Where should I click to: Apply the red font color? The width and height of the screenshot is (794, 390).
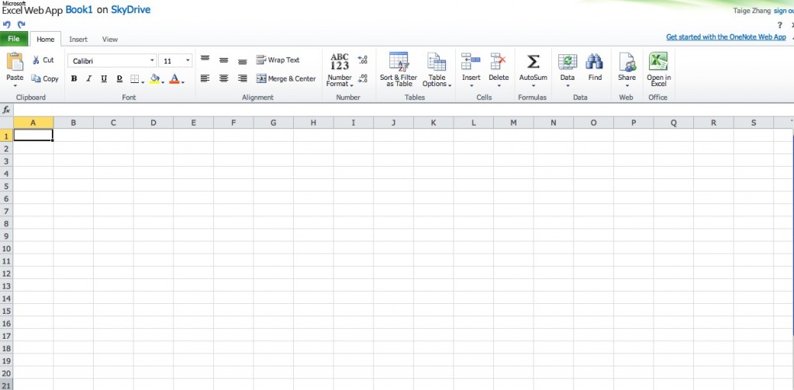point(174,78)
